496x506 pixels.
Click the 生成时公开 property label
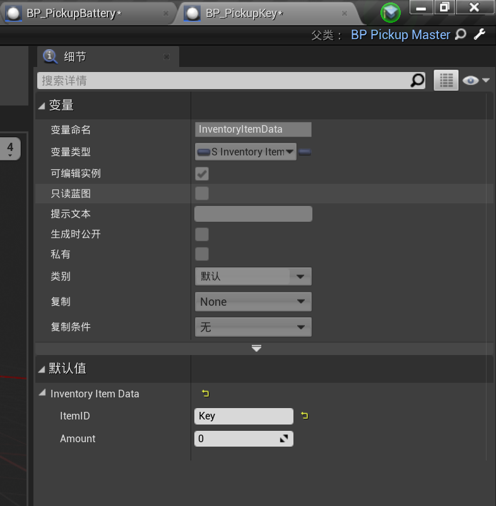coord(76,234)
